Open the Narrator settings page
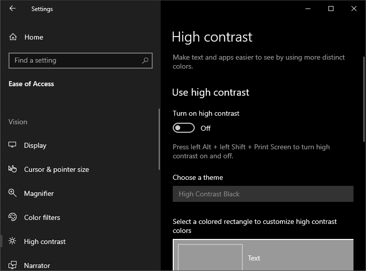The width and height of the screenshot is (366, 271). (37, 265)
